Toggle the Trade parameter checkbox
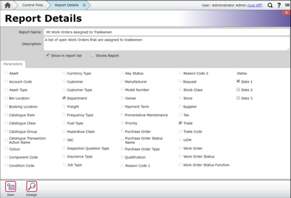Image resolution: width=291 pixels, height=198 pixels. [x=180, y=123]
